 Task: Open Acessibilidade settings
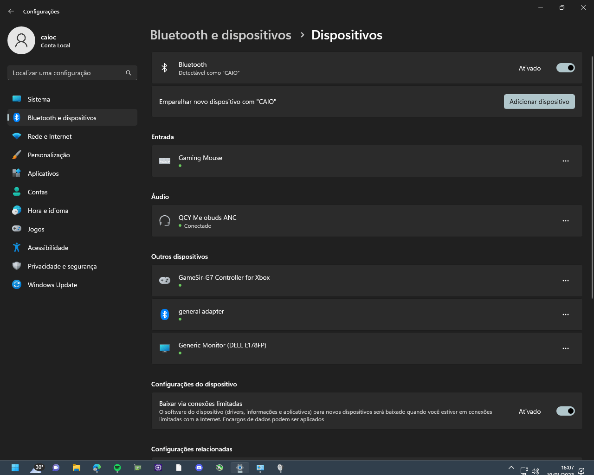[x=72, y=248]
